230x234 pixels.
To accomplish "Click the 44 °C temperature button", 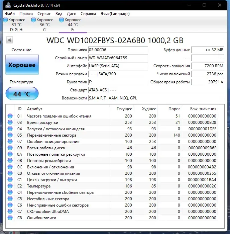I will [22, 94].
